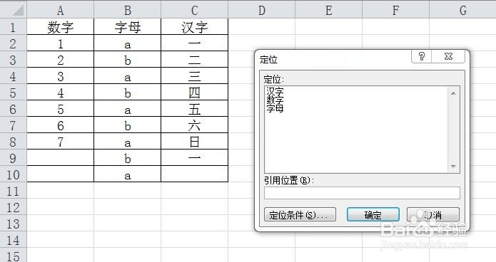Viewport: 496px width, 262px height.
Task: Click the help question mark icon
Action: [x=421, y=56]
